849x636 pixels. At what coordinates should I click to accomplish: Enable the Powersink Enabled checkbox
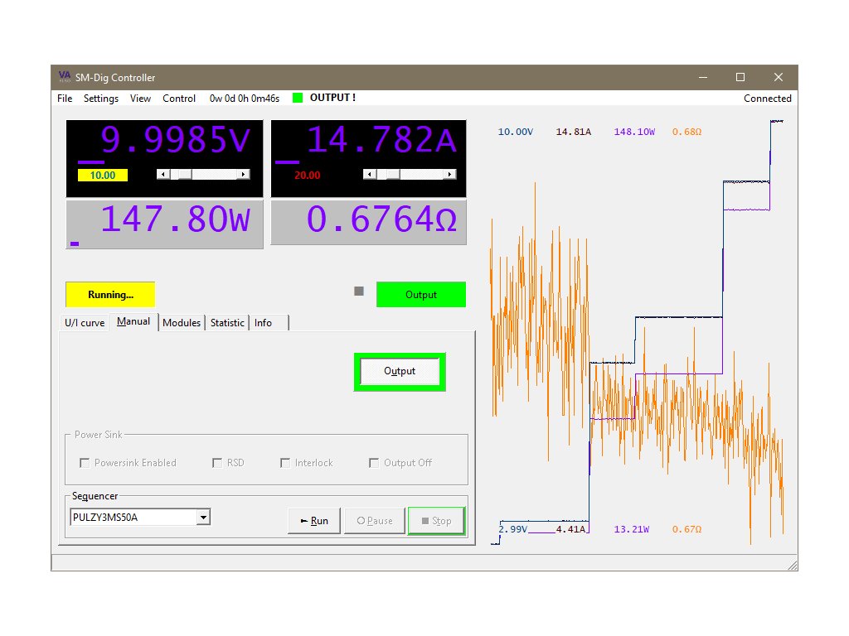[85, 463]
